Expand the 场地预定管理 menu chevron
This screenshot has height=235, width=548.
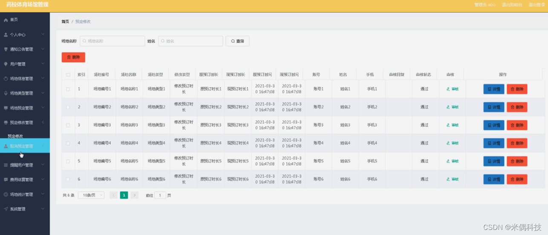pyautogui.click(x=43, y=108)
